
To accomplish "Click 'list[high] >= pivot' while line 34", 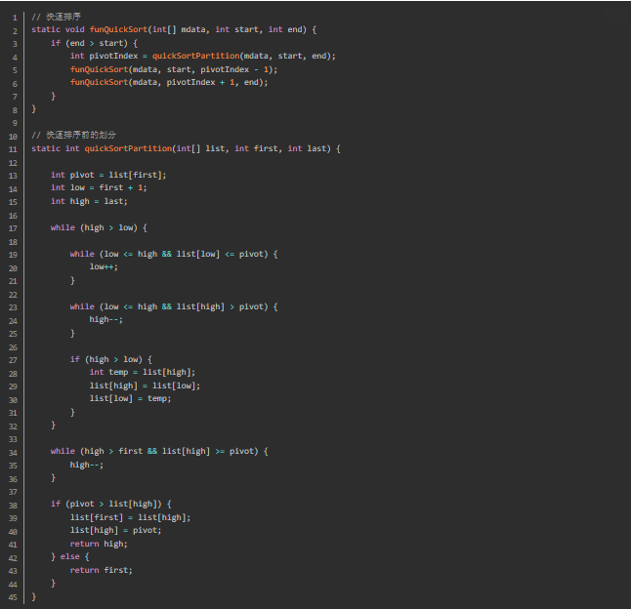I will click(159, 452).
